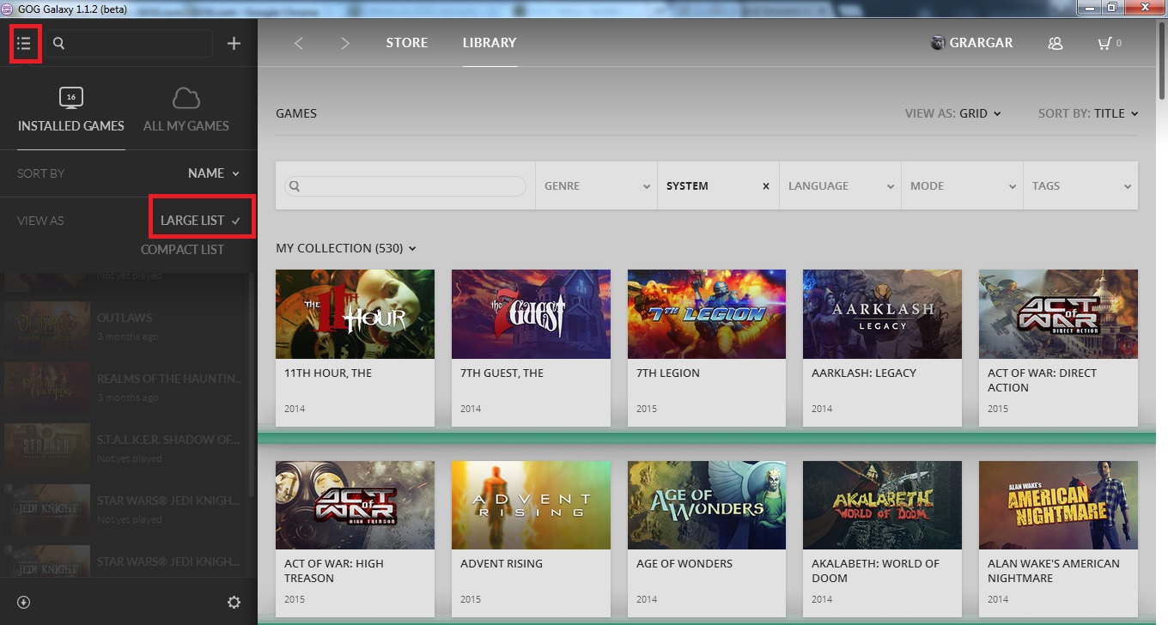This screenshot has width=1168, height=625.
Task: Open the 7th Guest game cover
Action: (x=531, y=314)
